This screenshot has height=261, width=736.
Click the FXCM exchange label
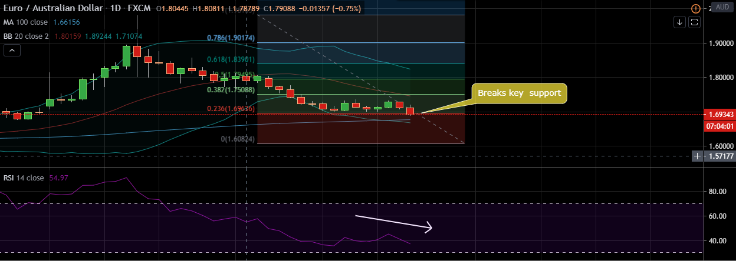point(139,9)
